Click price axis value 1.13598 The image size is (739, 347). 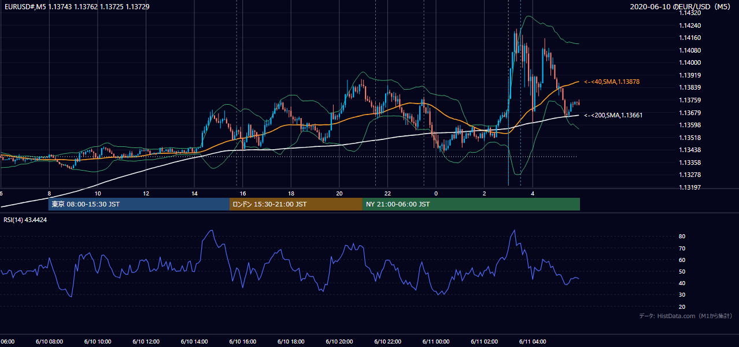[689, 125]
